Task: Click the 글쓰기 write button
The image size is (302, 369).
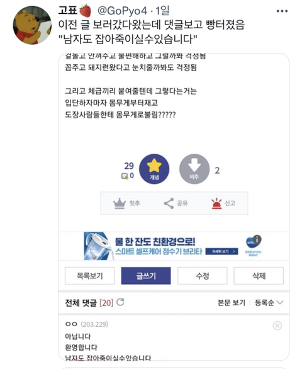Action: [x=146, y=276]
